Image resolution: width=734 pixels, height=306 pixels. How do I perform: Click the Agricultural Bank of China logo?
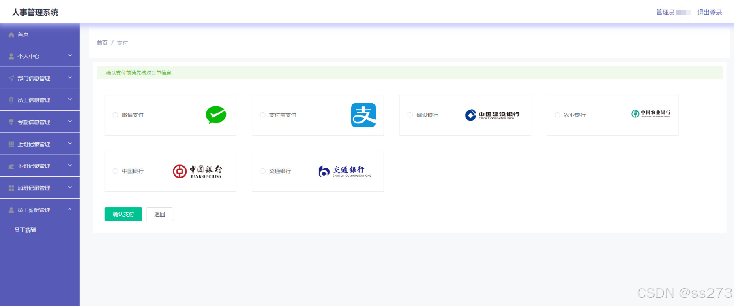click(x=651, y=114)
